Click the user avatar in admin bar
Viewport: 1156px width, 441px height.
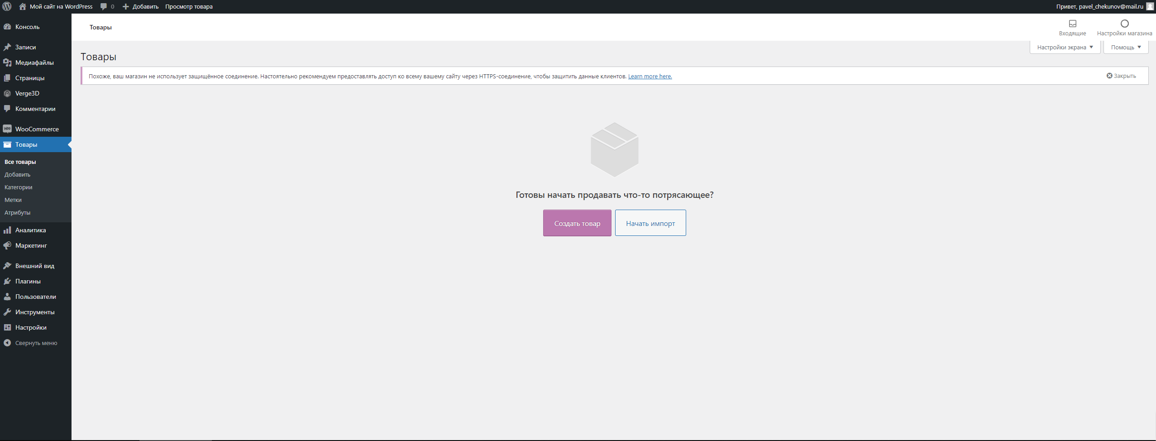pos(1150,6)
